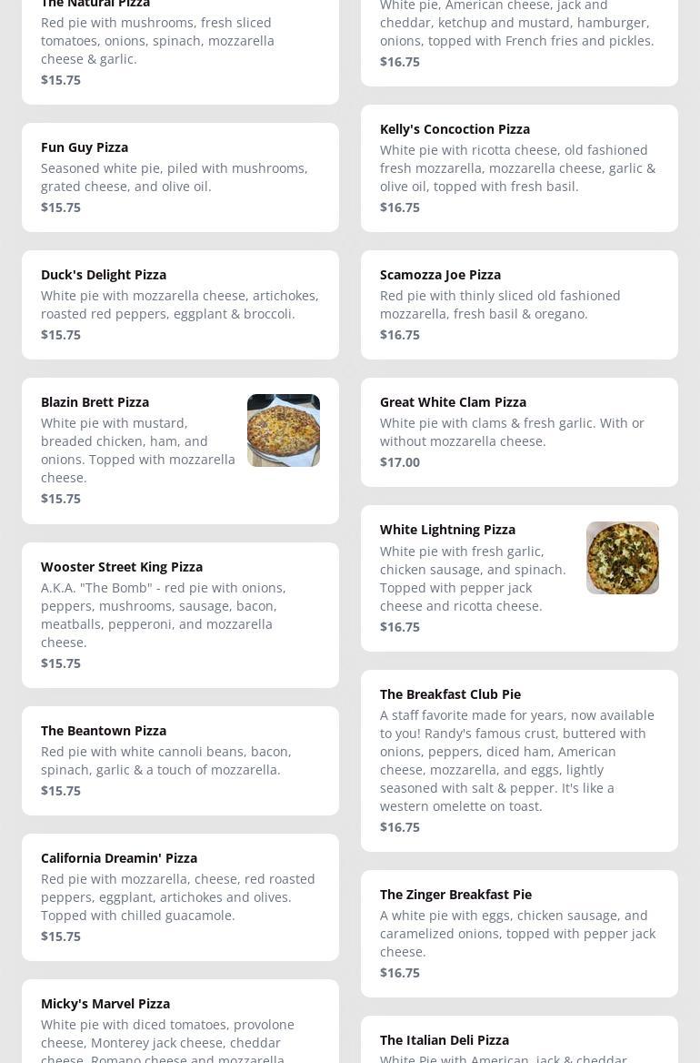Screen dimensions: 700x1063
Task: Click The Natural Pizza $15.75 price
Action: tap(61, 80)
